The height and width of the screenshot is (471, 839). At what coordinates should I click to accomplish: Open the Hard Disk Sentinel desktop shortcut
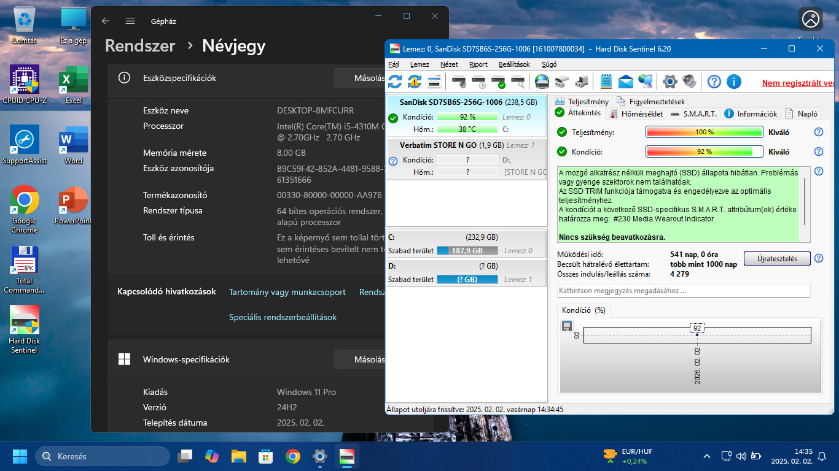point(25,330)
